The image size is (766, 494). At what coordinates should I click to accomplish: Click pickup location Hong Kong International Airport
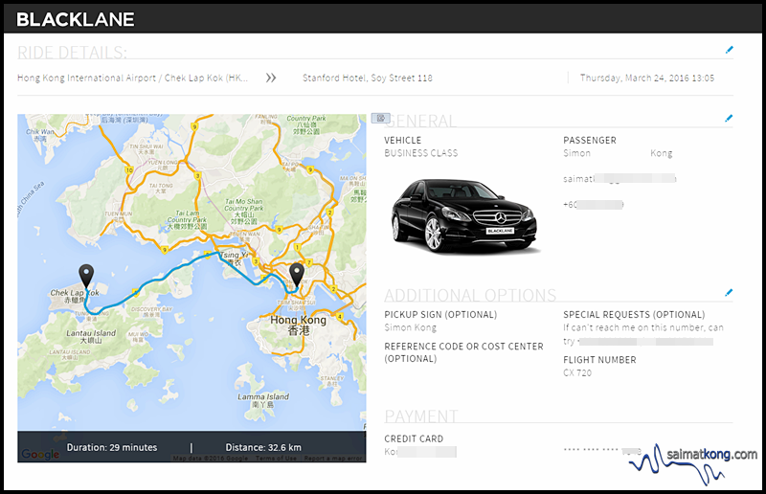point(132,78)
